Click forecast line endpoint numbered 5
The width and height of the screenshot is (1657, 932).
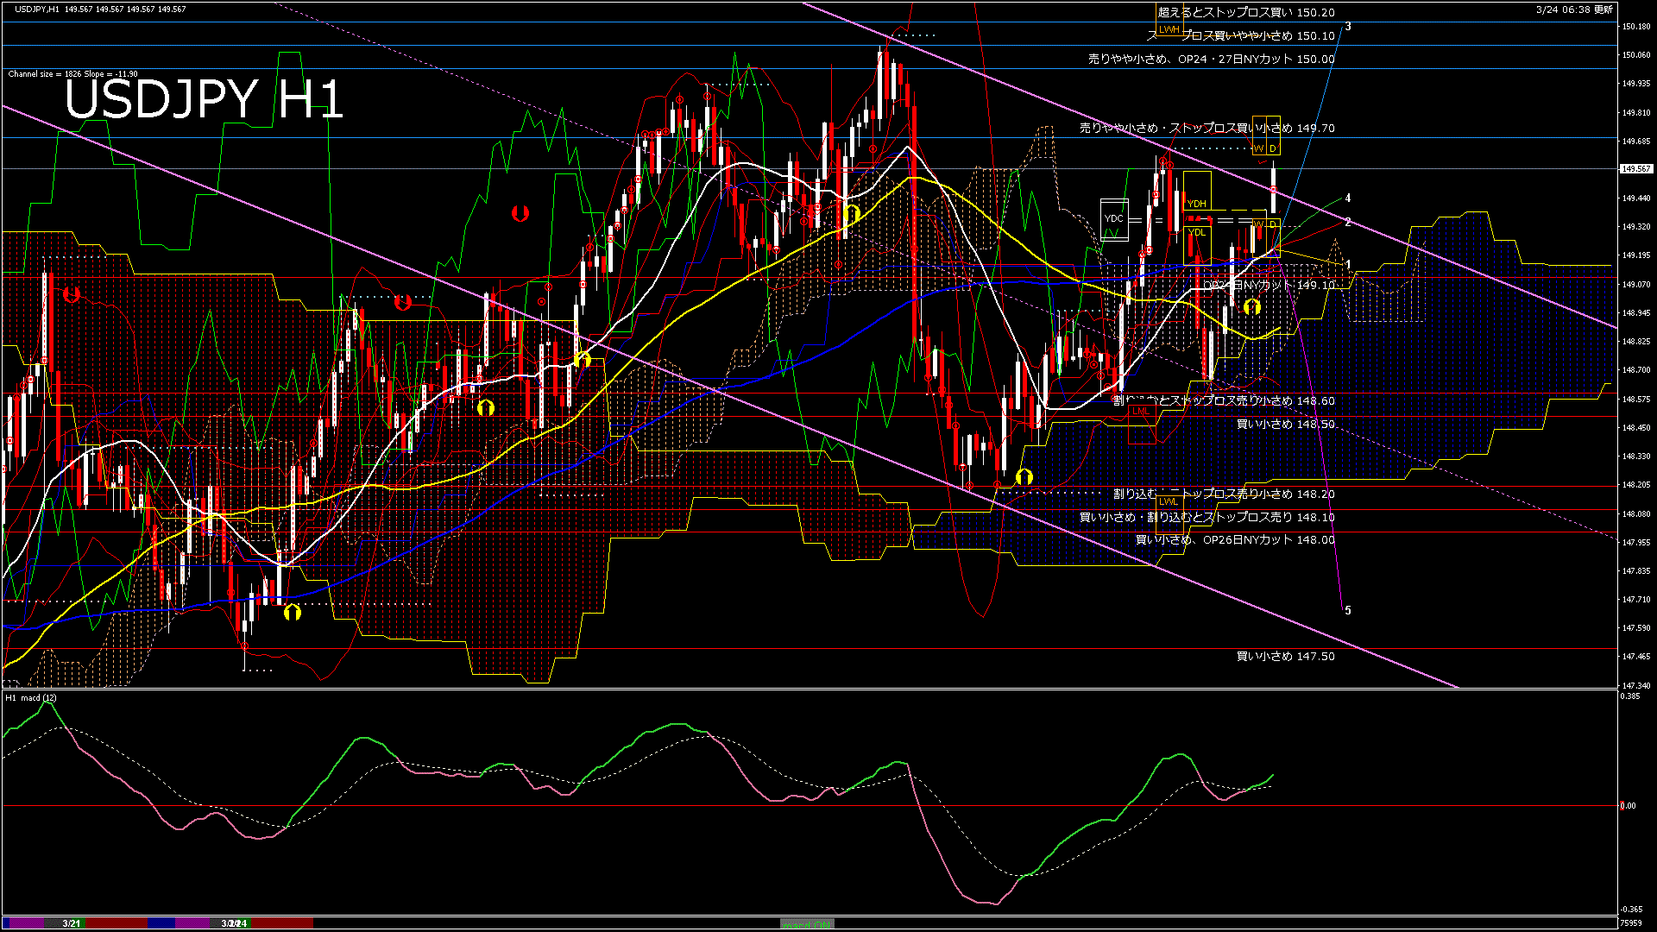point(1347,610)
